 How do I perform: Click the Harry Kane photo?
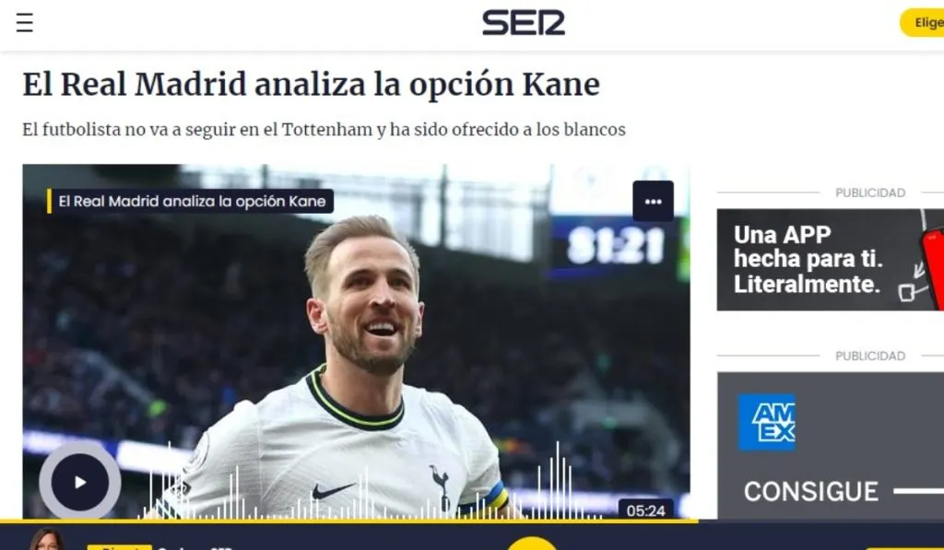pyautogui.click(x=356, y=341)
